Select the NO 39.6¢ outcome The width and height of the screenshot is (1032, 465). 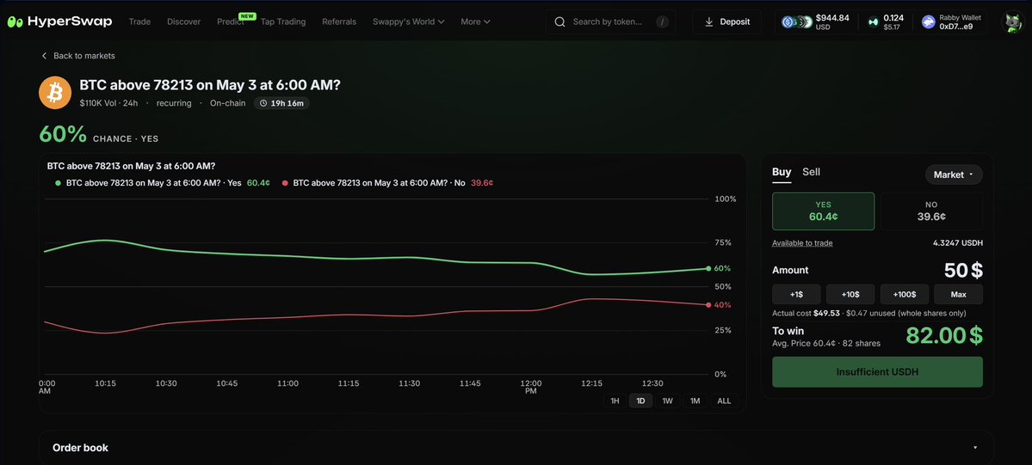pyautogui.click(x=931, y=211)
